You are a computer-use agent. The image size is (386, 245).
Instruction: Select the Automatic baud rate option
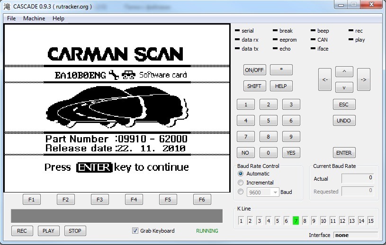[x=241, y=174]
